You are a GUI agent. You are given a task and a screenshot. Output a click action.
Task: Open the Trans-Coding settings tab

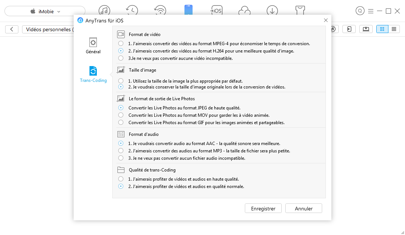(x=93, y=75)
